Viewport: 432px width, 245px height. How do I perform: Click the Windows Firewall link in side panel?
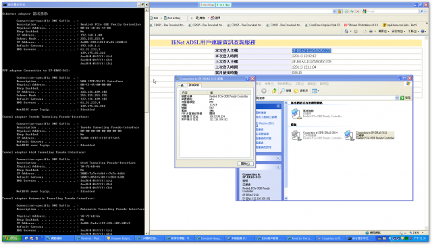tap(265, 124)
